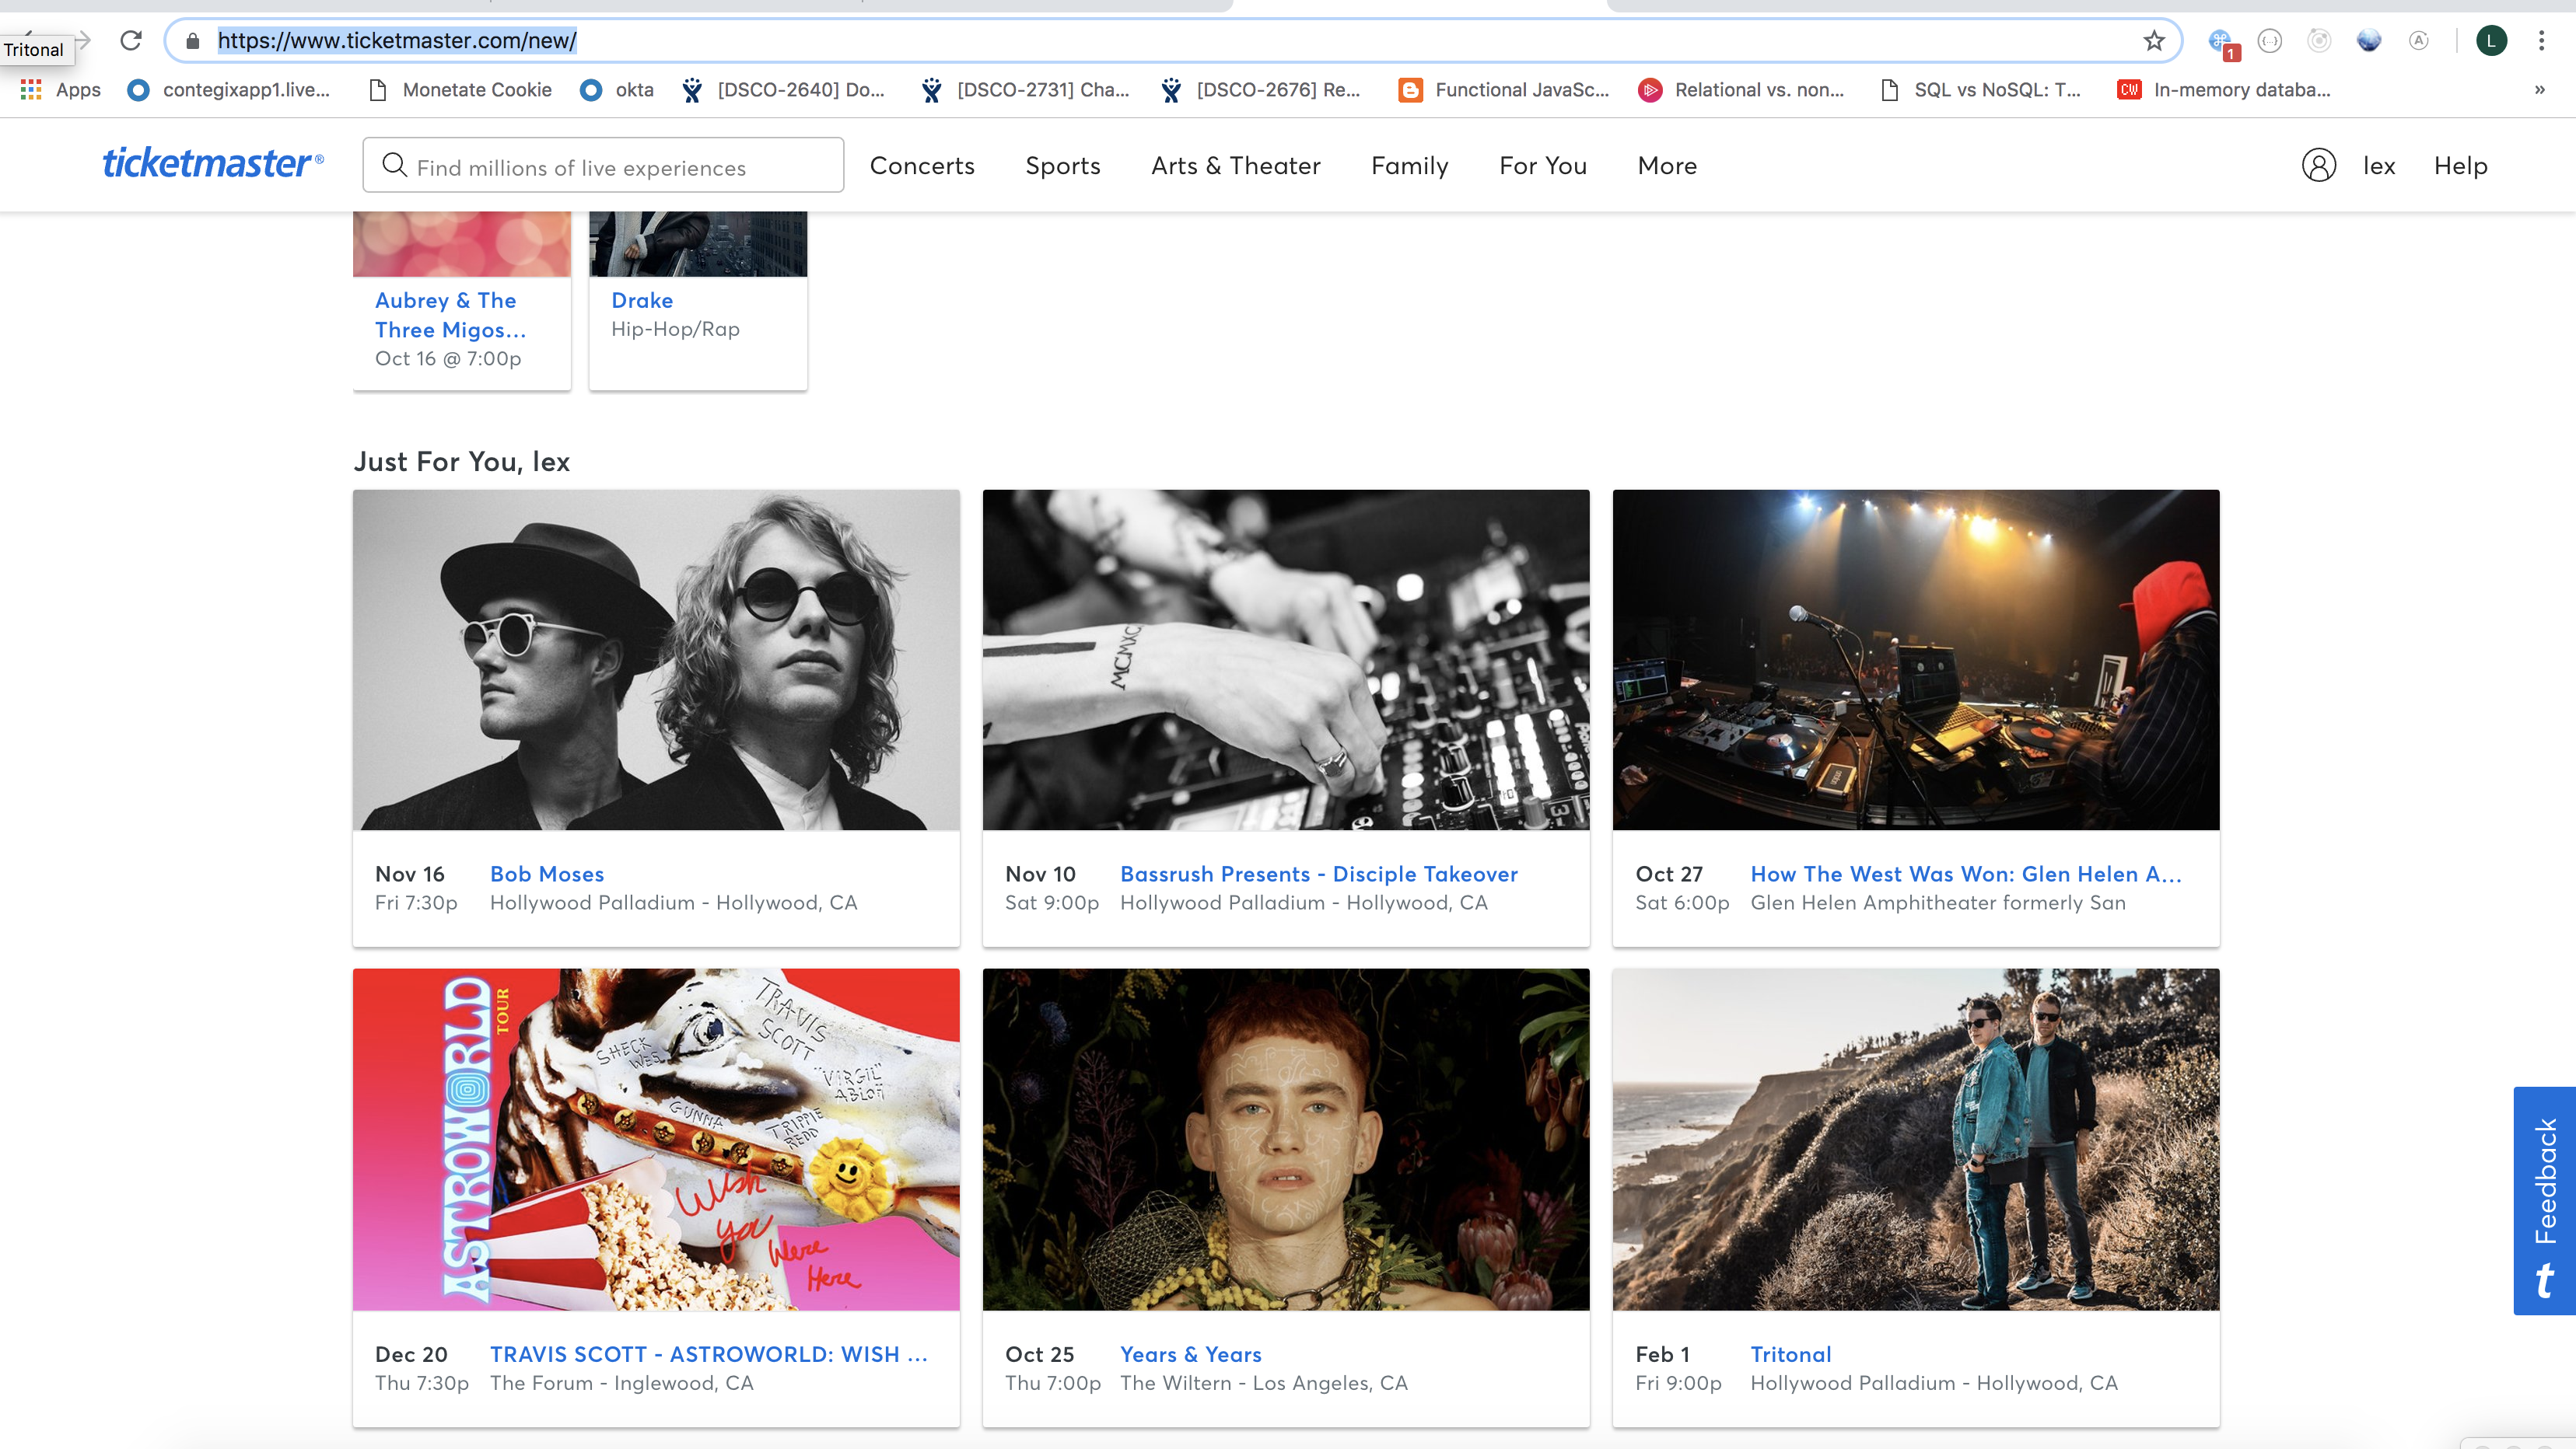Select the Sports navigation item
Image resolution: width=2576 pixels, height=1449 pixels.
point(1062,166)
